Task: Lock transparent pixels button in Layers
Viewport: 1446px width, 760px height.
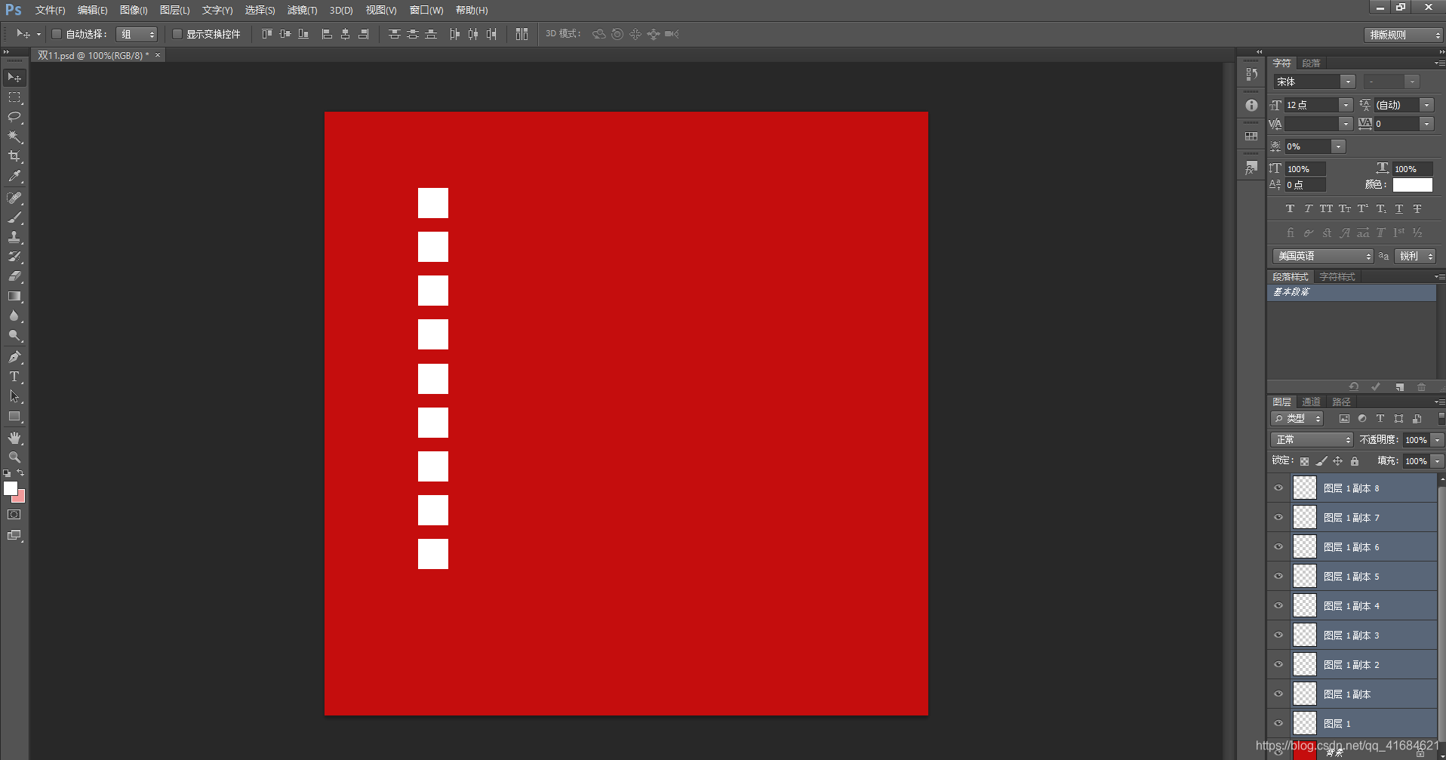Action: point(1304,461)
